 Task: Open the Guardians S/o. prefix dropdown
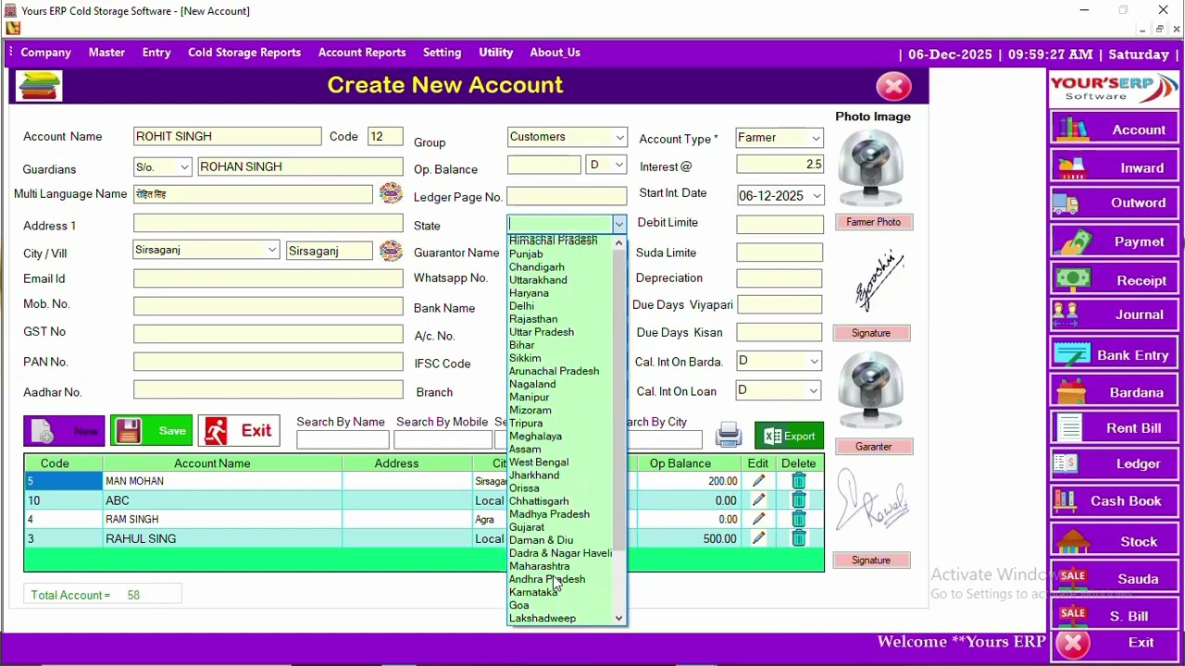(184, 167)
